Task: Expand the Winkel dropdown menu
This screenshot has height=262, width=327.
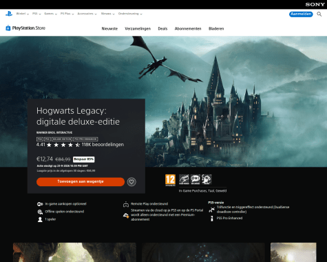Action: tap(23, 14)
